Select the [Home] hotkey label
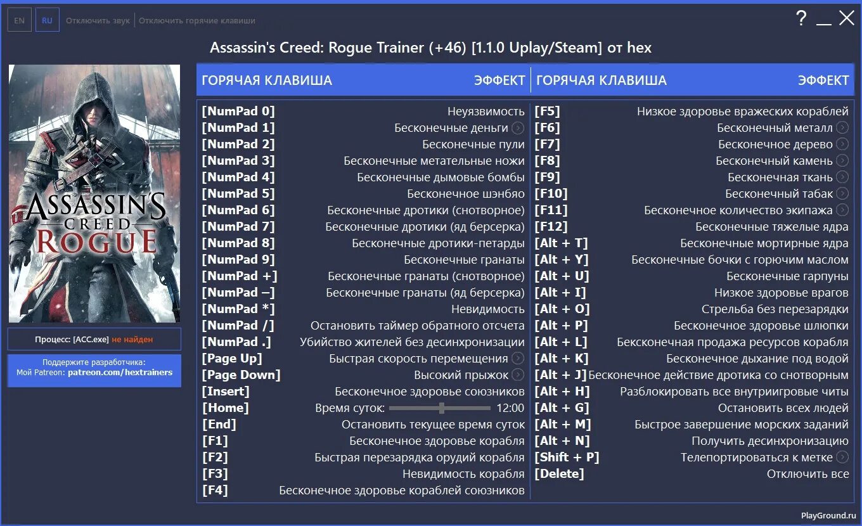Viewport: 862px width, 526px height. 225,408
